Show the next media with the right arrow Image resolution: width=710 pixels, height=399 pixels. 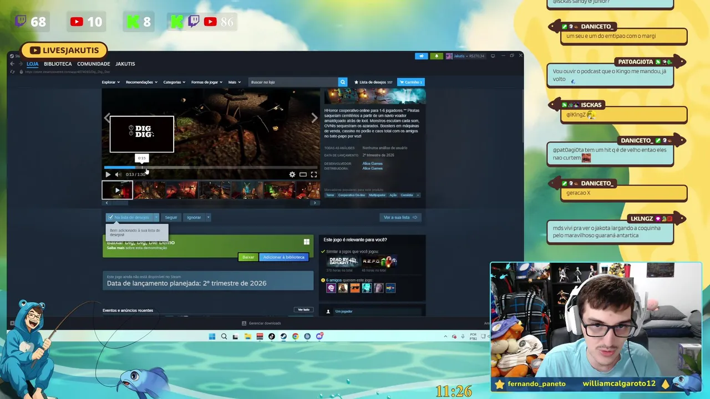[315, 118]
